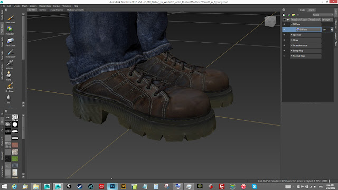Viewport: 338px width, 190px height.
Task: Click the Mudbox taskbar icon
Action: [58, 186]
